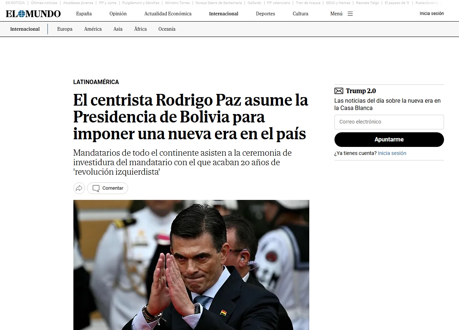This screenshot has height=330, width=459.
Task: Open the LATINOAMÉRICA category link
Action: [x=96, y=82]
